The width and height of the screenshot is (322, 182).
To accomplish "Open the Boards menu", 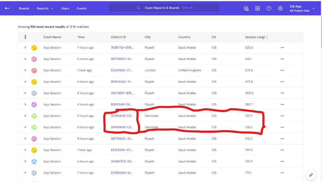I will [x=24, y=8].
